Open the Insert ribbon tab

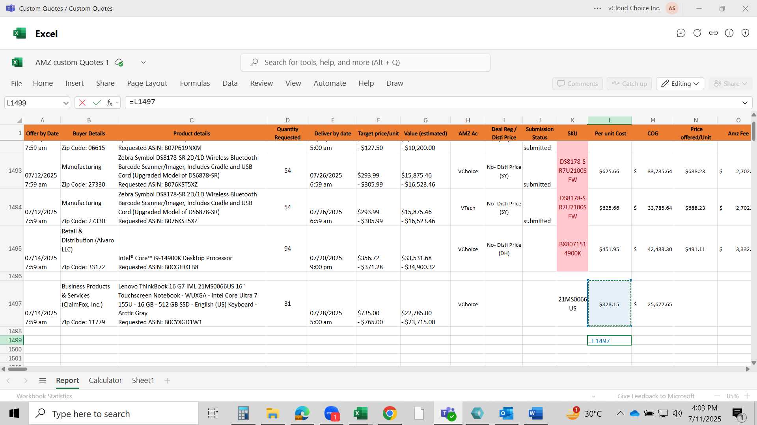(75, 83)
